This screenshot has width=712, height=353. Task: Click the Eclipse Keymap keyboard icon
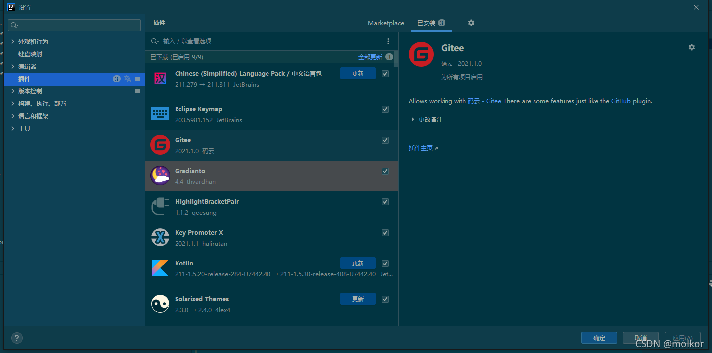coord(160,114)
